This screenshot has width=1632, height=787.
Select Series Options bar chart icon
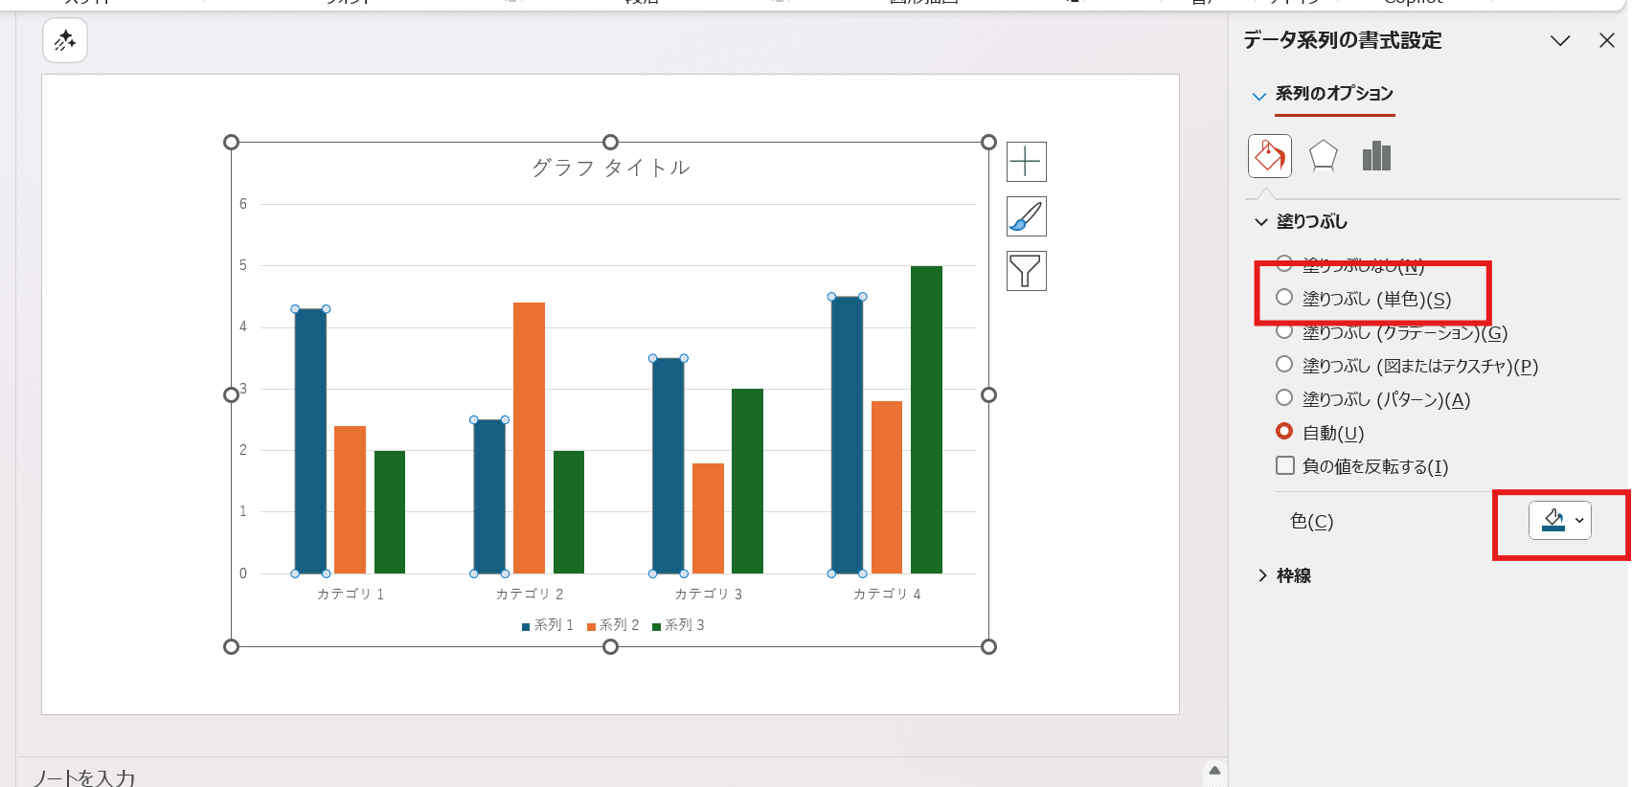[1376, 156]
